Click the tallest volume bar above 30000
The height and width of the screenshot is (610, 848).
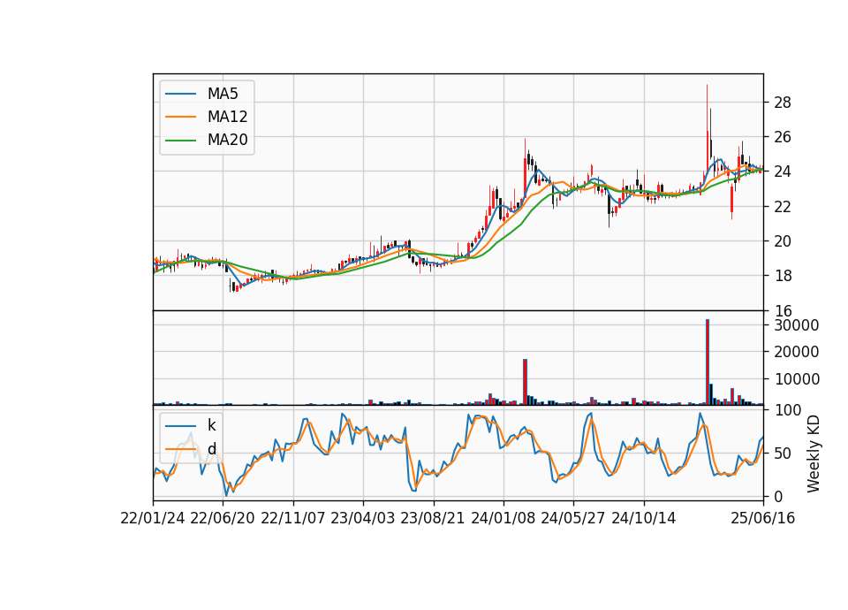click(x=708, y=362)
